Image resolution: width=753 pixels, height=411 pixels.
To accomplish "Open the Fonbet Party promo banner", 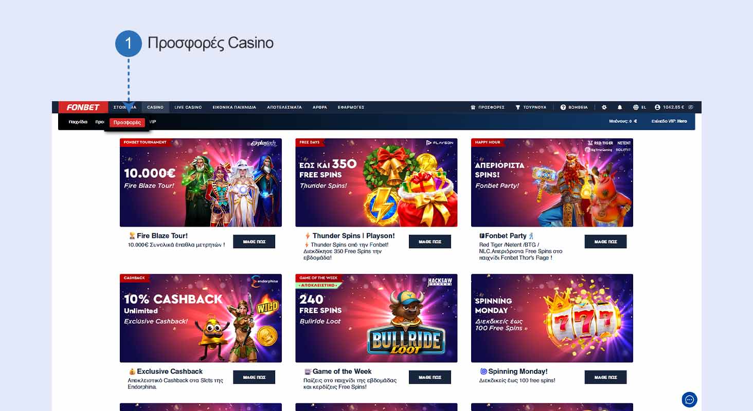I will click(x=552, y=182).
